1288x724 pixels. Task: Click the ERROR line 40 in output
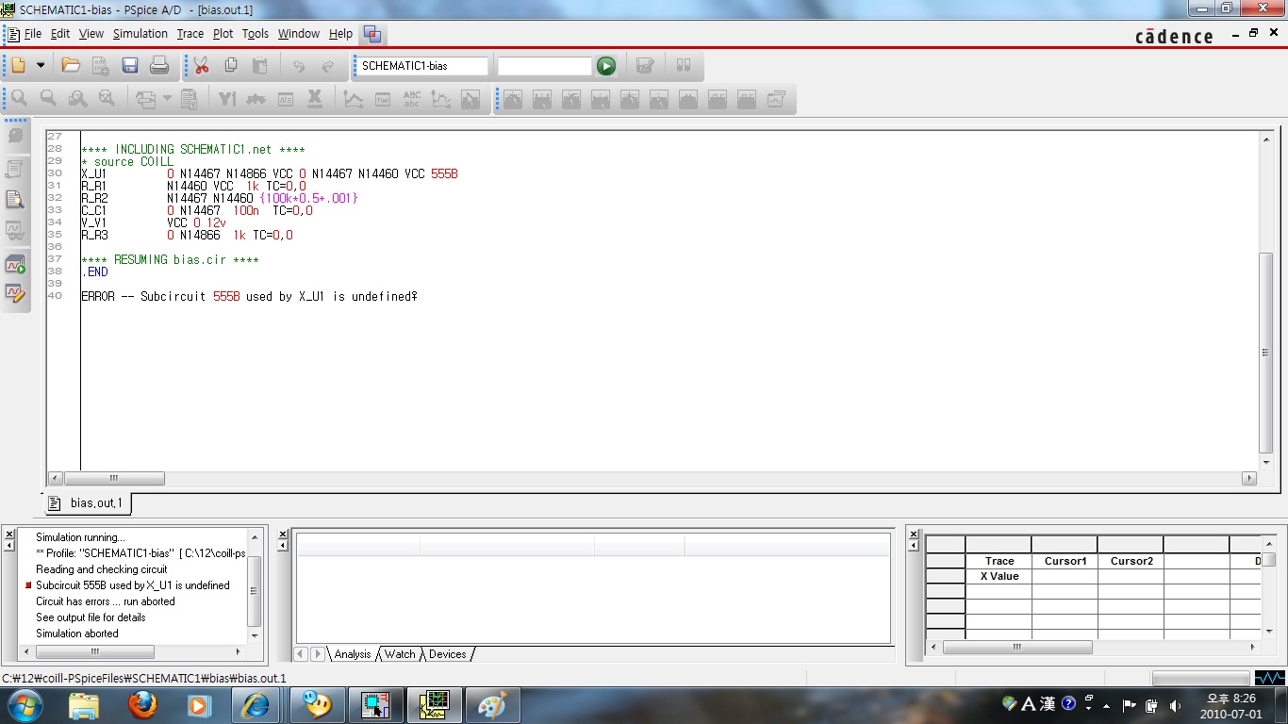click(x=249, y=296)
